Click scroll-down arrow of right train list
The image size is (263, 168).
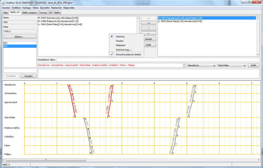pos(258,55)
